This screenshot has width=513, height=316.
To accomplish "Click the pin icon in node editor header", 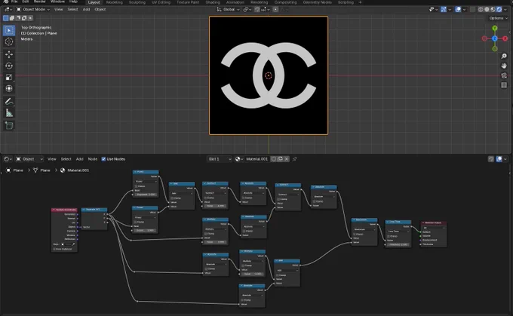I will pyautogui.click(x=294, y=159).
